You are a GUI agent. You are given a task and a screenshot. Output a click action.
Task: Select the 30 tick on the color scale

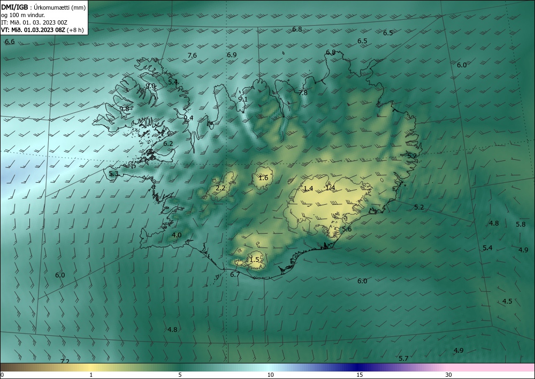(x=449, y=375)
